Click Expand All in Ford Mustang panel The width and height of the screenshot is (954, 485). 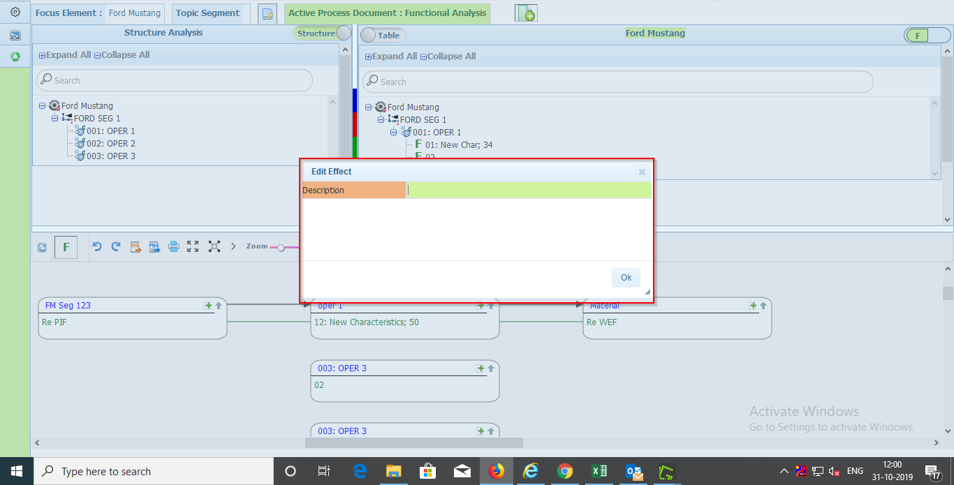[x=391, y=57]
